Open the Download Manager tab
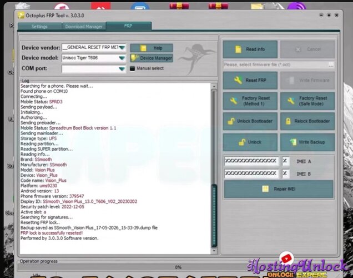 point(84,27)
